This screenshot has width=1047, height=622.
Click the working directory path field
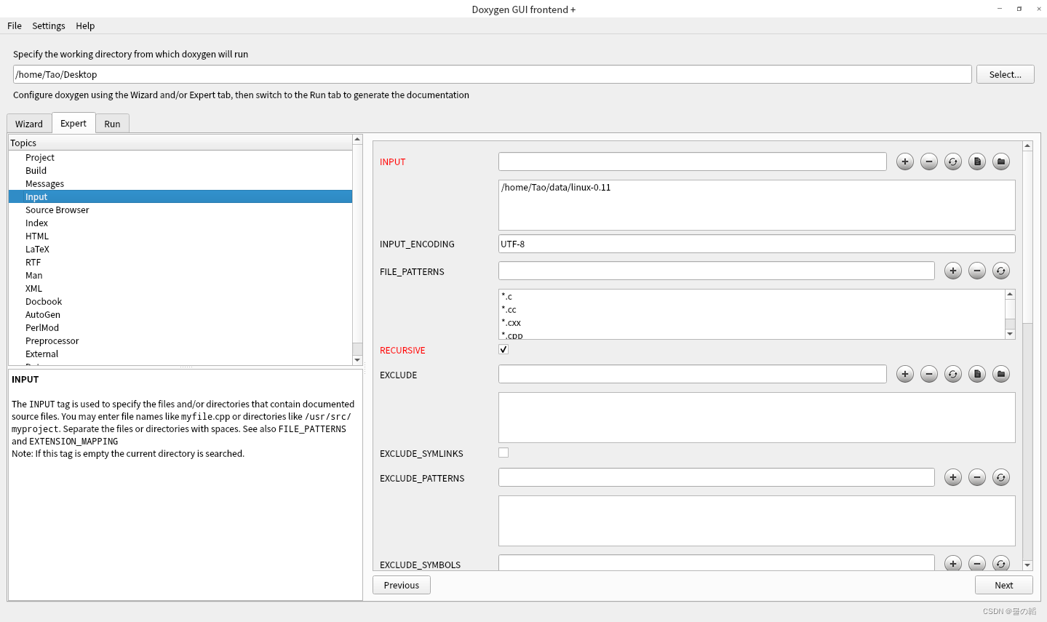pyautogui.click(x=492, y=74)
